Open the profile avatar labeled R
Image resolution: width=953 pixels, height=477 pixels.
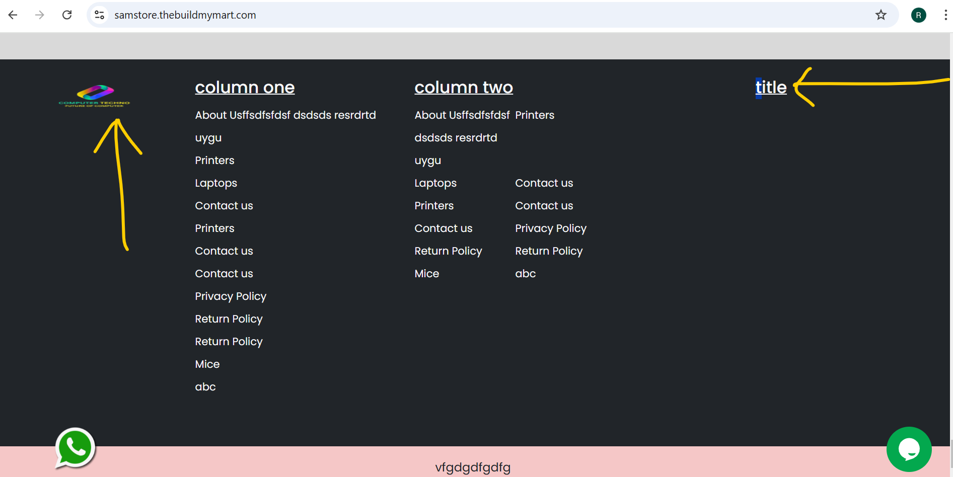tap(918, 15)
